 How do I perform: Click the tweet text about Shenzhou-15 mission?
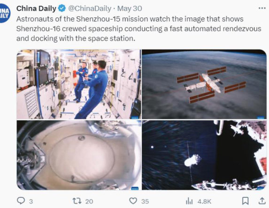[138, 29]
